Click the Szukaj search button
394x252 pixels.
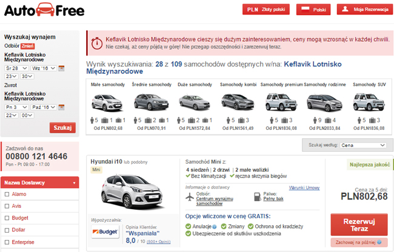pyautogui.click(x=62, y=128)
